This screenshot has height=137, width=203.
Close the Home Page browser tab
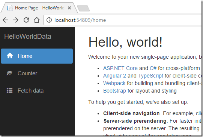[69, 8]
